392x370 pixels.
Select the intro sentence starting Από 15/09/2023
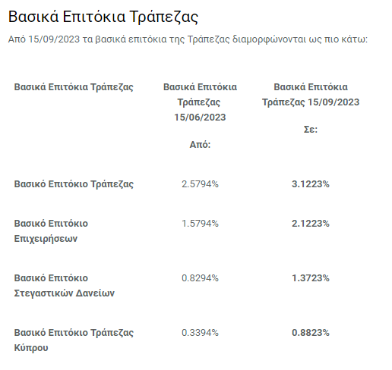188,39
